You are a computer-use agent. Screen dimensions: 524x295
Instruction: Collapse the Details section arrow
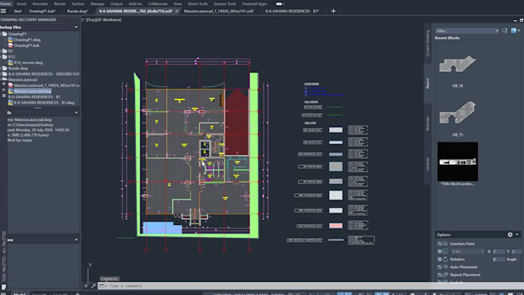click(76, 112)
